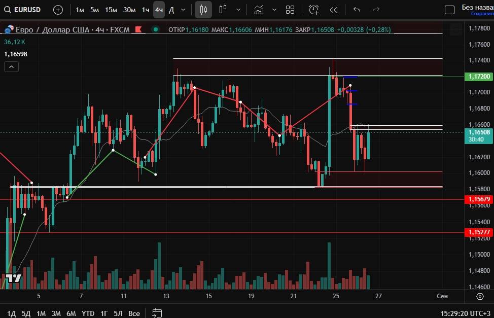This screenshot has height=318, width=494.
Task: Select the 15м timeframe
Action: pyautogui.click(x=111, y=10)
